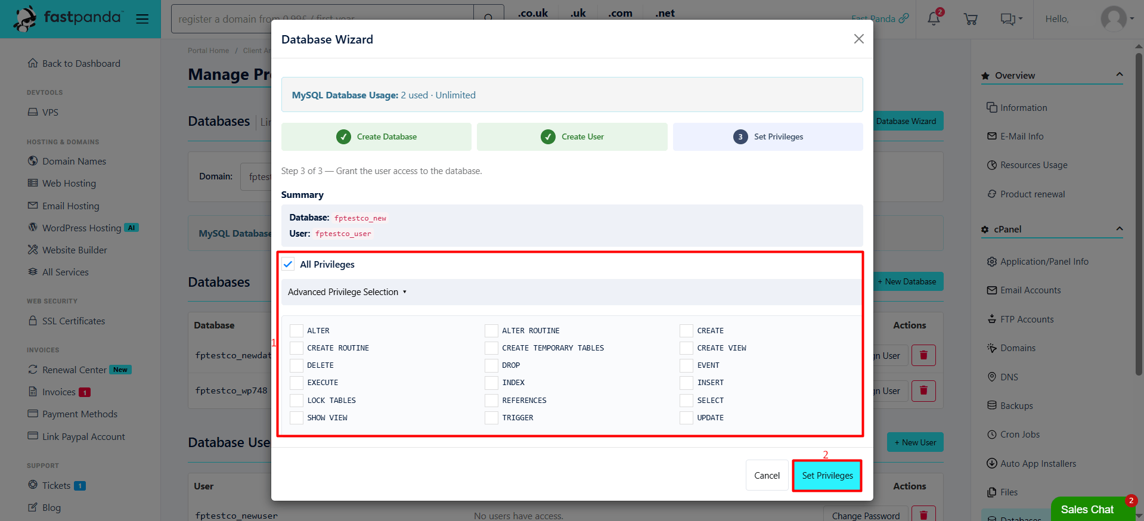Click the fastpanda logo
The image size is (1144, 521).
click(68, 18)
